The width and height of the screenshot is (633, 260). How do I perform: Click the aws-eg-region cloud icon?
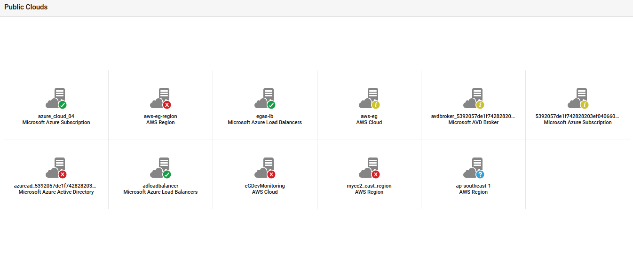[160, 99]
